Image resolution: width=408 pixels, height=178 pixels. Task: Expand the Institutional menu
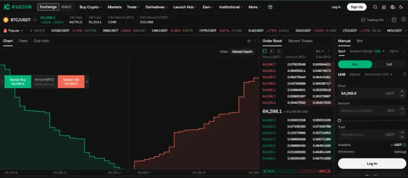pos(231,7)
